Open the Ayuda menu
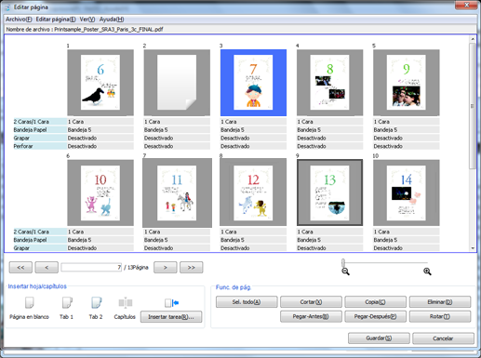 tap(112, 20)
